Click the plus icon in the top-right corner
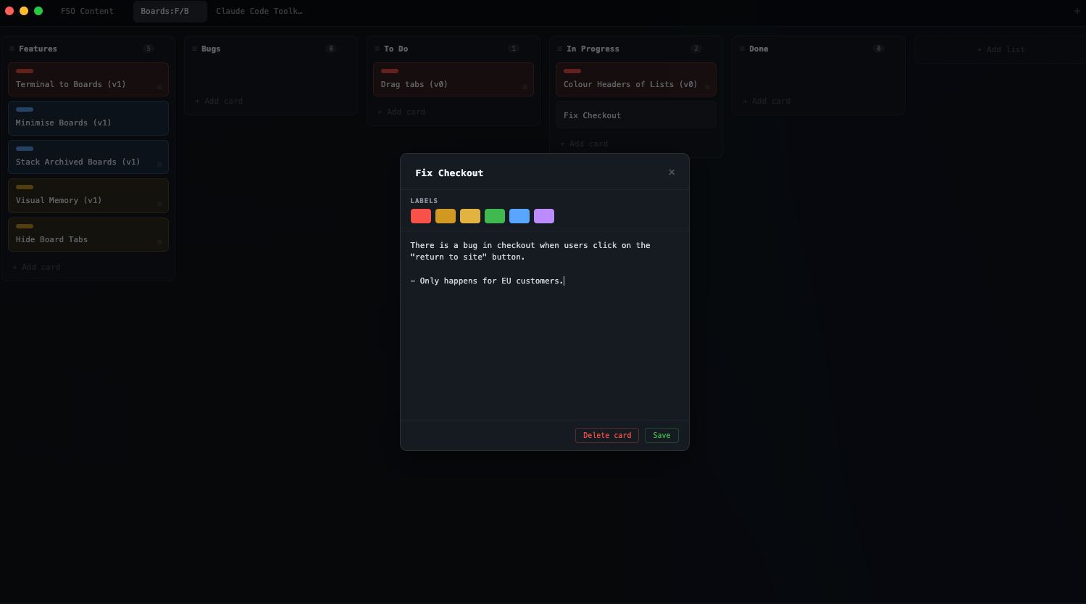The image size is (1086, 604). click(1077, 11)
